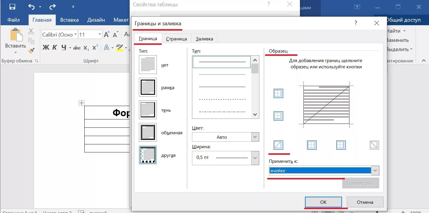The height and width of the screenshot is (213, 429).
Task: Open the clipboard group dialog launcher
Action: (x=37, y=61)
